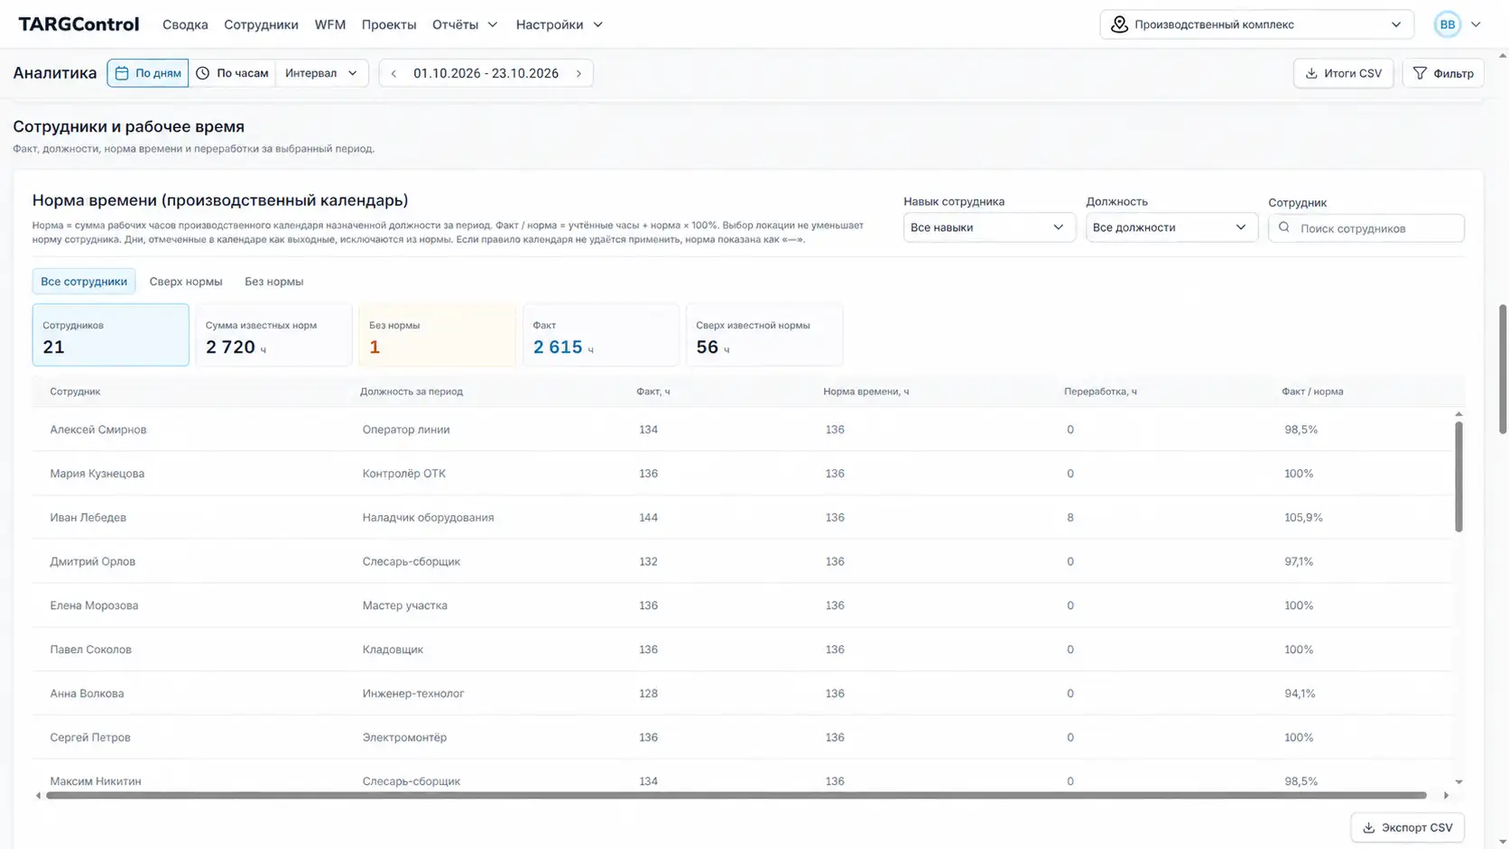
Task: Click the Экспорт CSV button
Action: point(1408,827)
